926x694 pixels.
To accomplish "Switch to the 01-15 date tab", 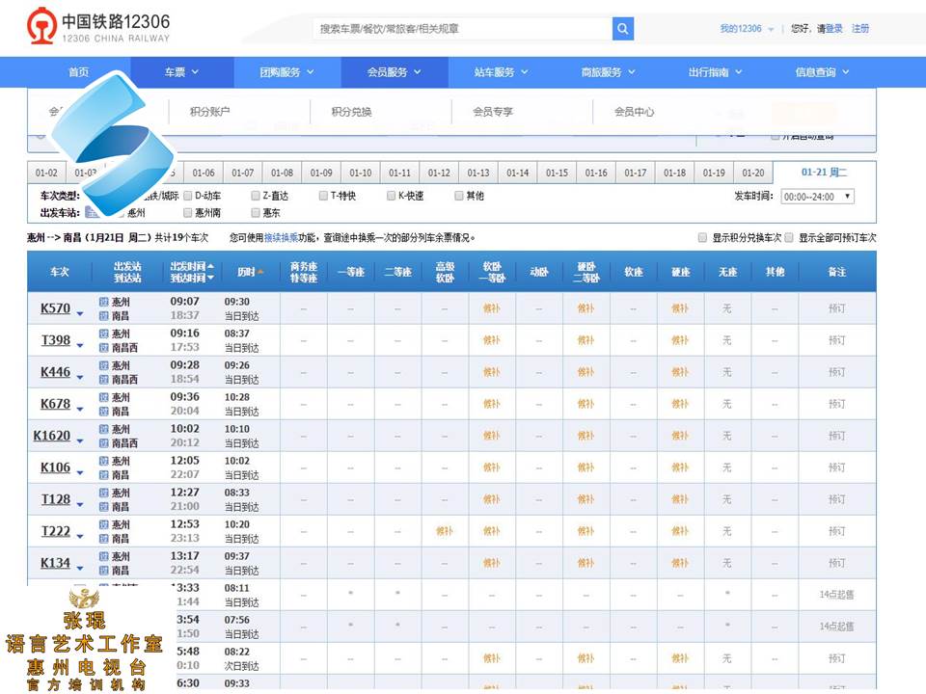I will pyautogui.click(x=557, y=173).
